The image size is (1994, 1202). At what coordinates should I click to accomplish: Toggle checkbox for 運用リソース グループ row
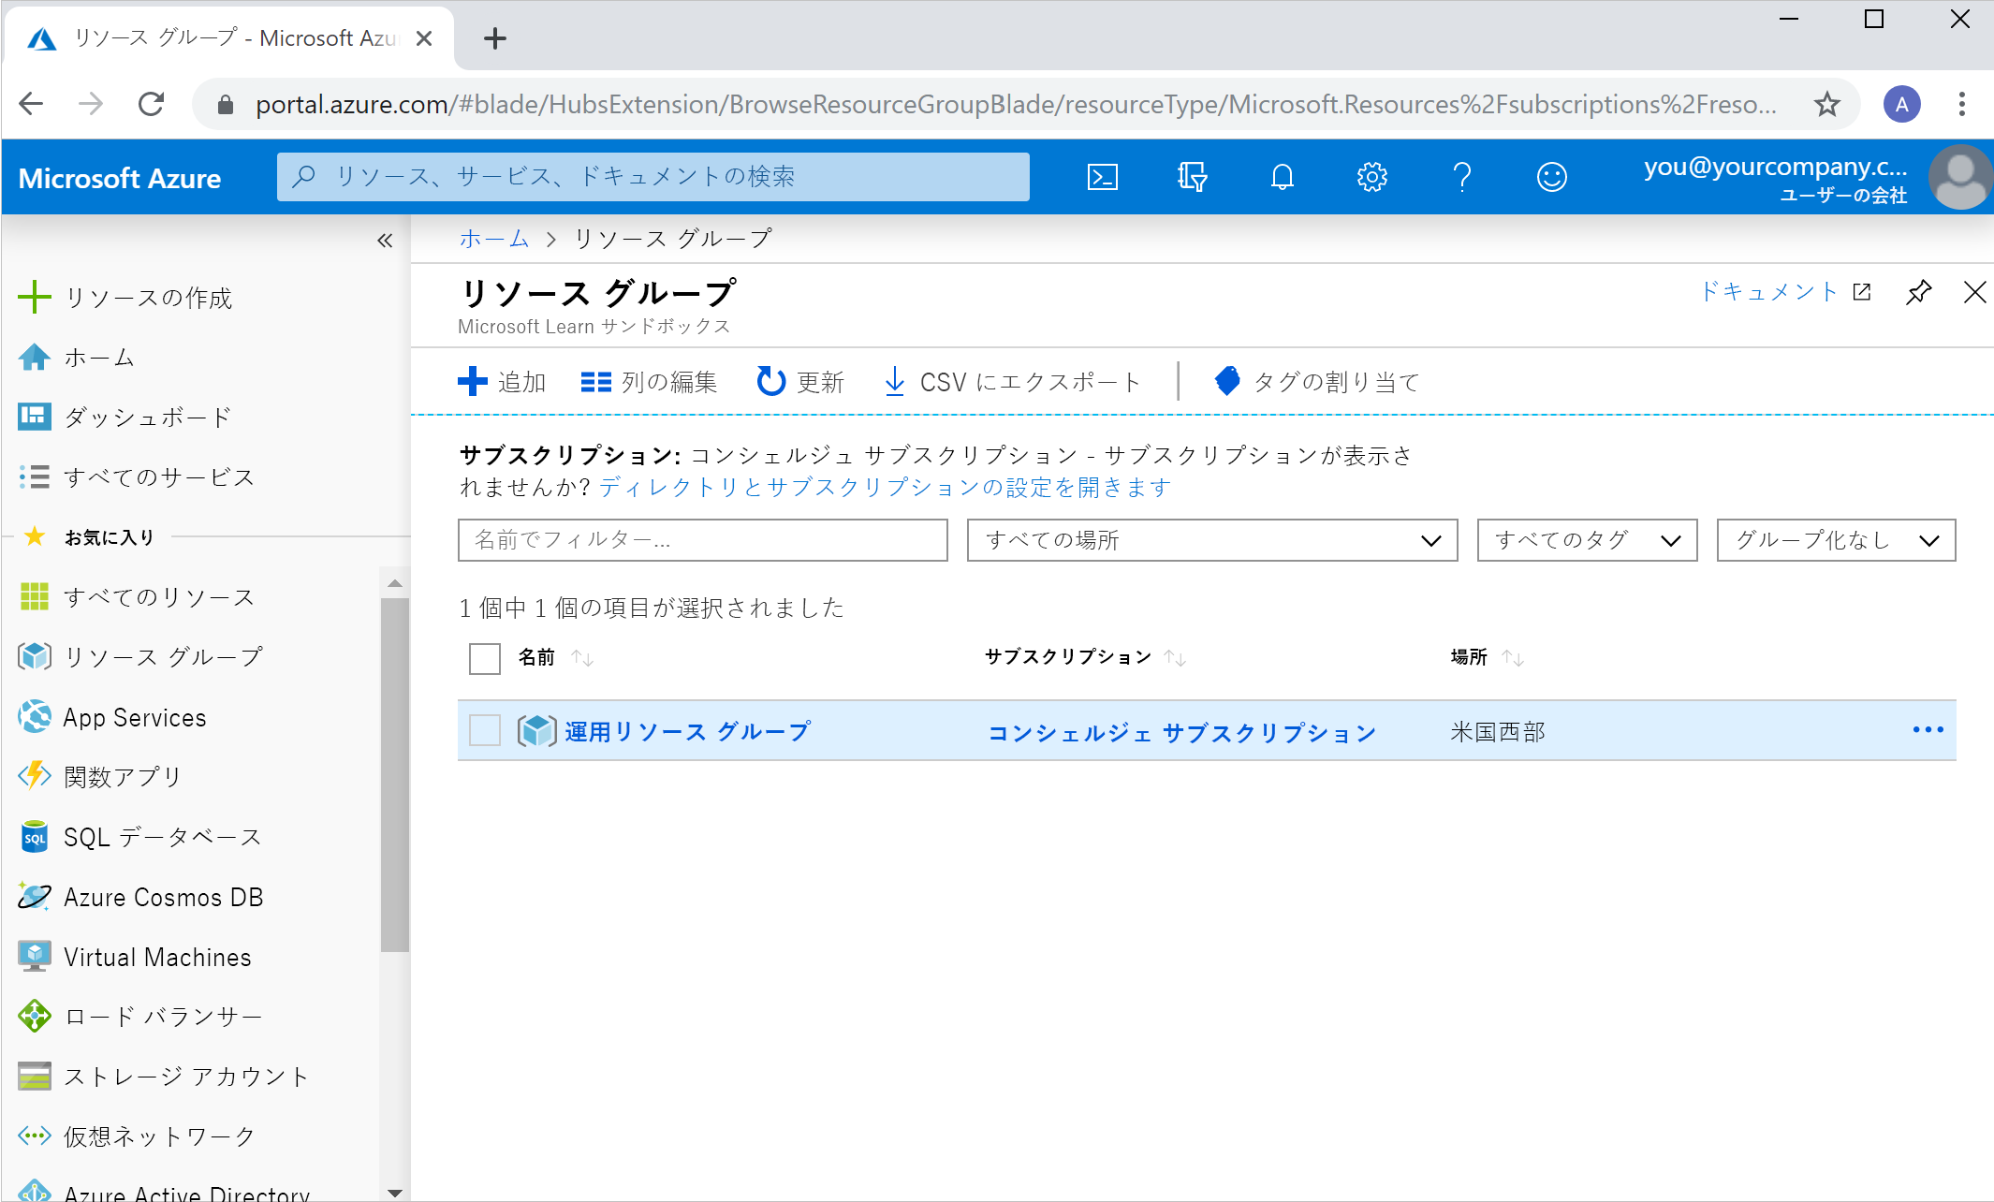(x=485, y=730)
